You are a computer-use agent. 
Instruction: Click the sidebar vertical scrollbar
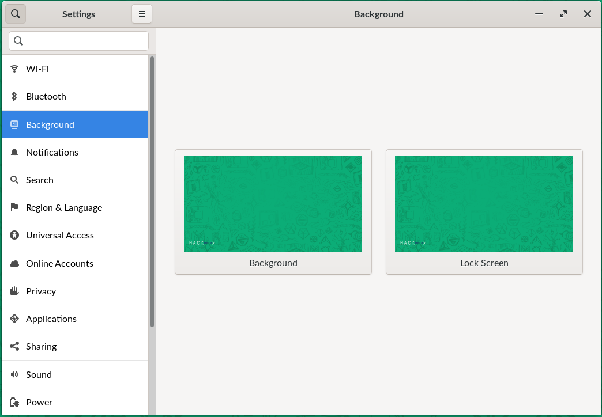152,192
